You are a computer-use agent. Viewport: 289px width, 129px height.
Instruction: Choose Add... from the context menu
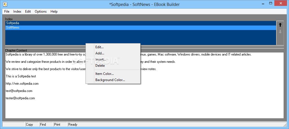point(113,53)
